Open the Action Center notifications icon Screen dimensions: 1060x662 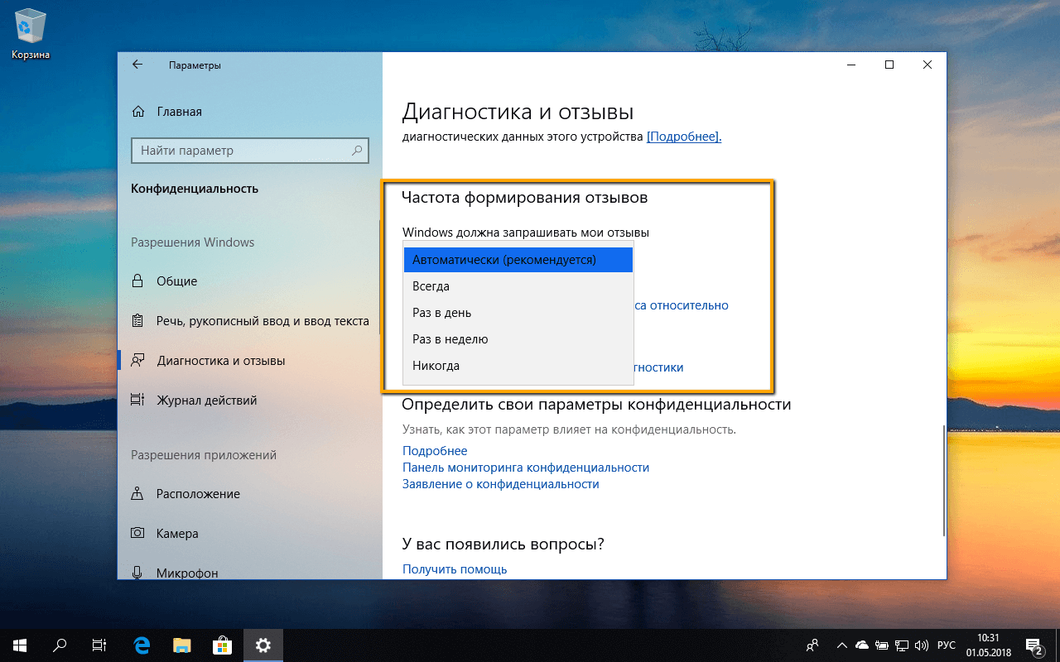[x=1035, y=645]
